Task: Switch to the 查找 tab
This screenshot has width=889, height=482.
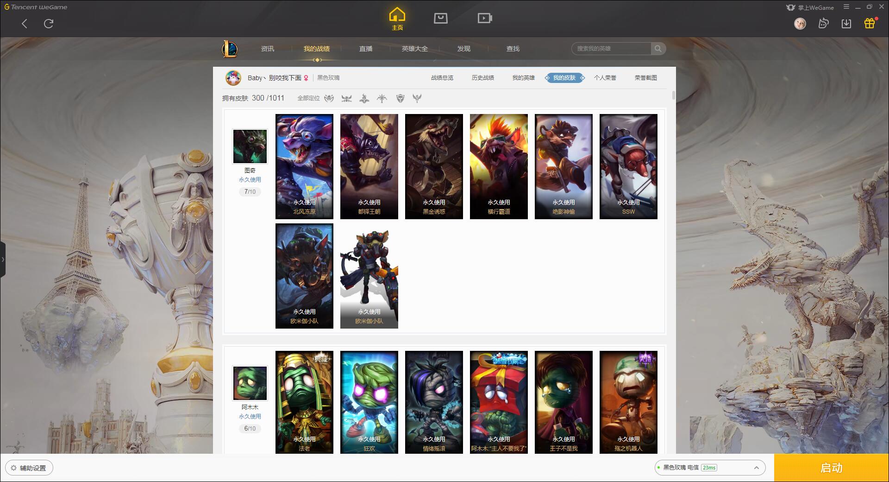Action: (513, 49)
